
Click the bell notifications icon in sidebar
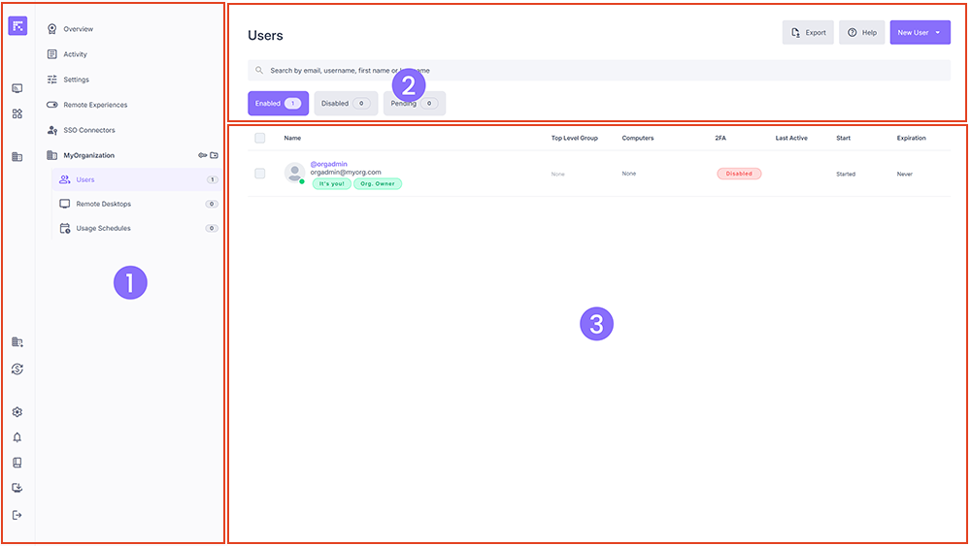click(x=17, y=437)
